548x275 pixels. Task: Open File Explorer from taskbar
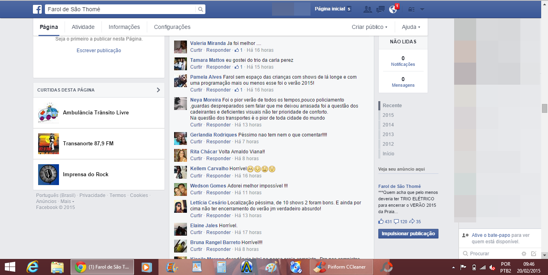pos(57,267)
